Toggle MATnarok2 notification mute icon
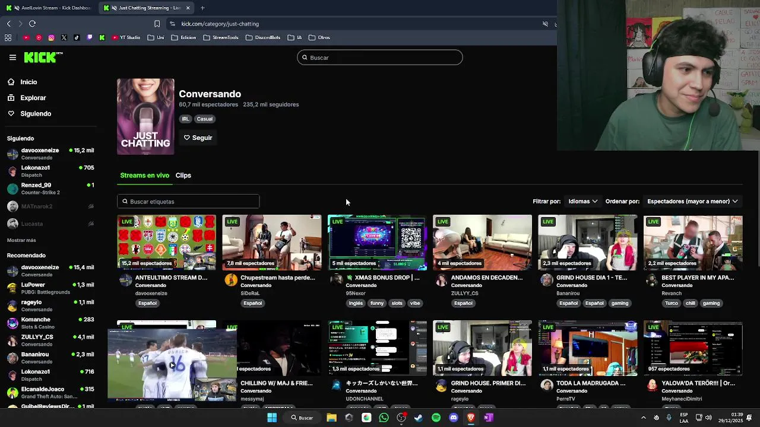Screen dimensions: 760x427 91,206
